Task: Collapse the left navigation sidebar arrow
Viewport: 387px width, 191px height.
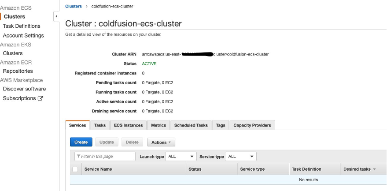Action: click(x=56, y=16)
